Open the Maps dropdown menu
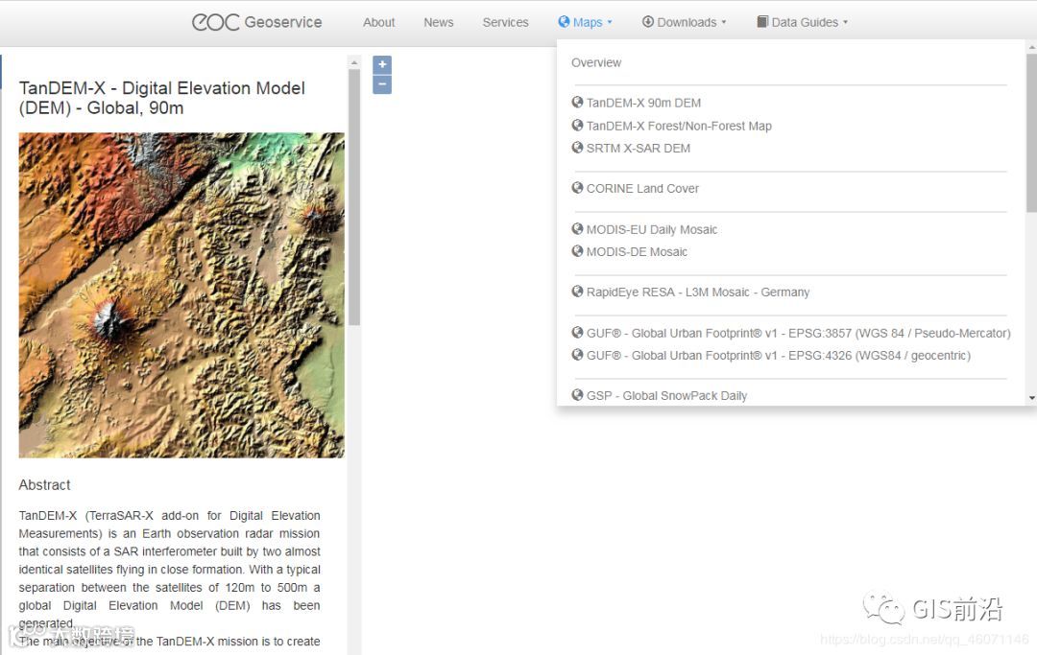1037x655 pixels. point(586,22)
